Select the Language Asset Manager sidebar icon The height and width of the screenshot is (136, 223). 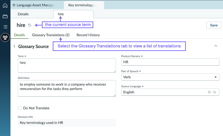pos(5,38)
